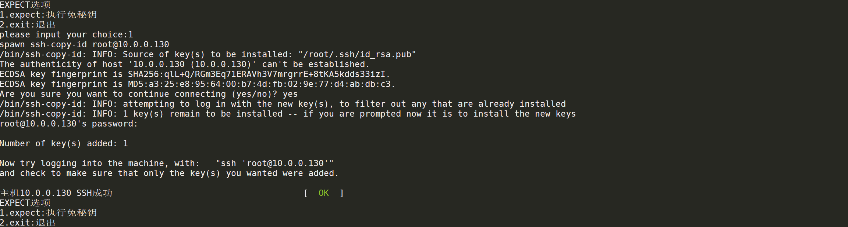Screen dimensions: 848x227
Task: Click the "and check to make sure" line
Action: tap(169, 173)
